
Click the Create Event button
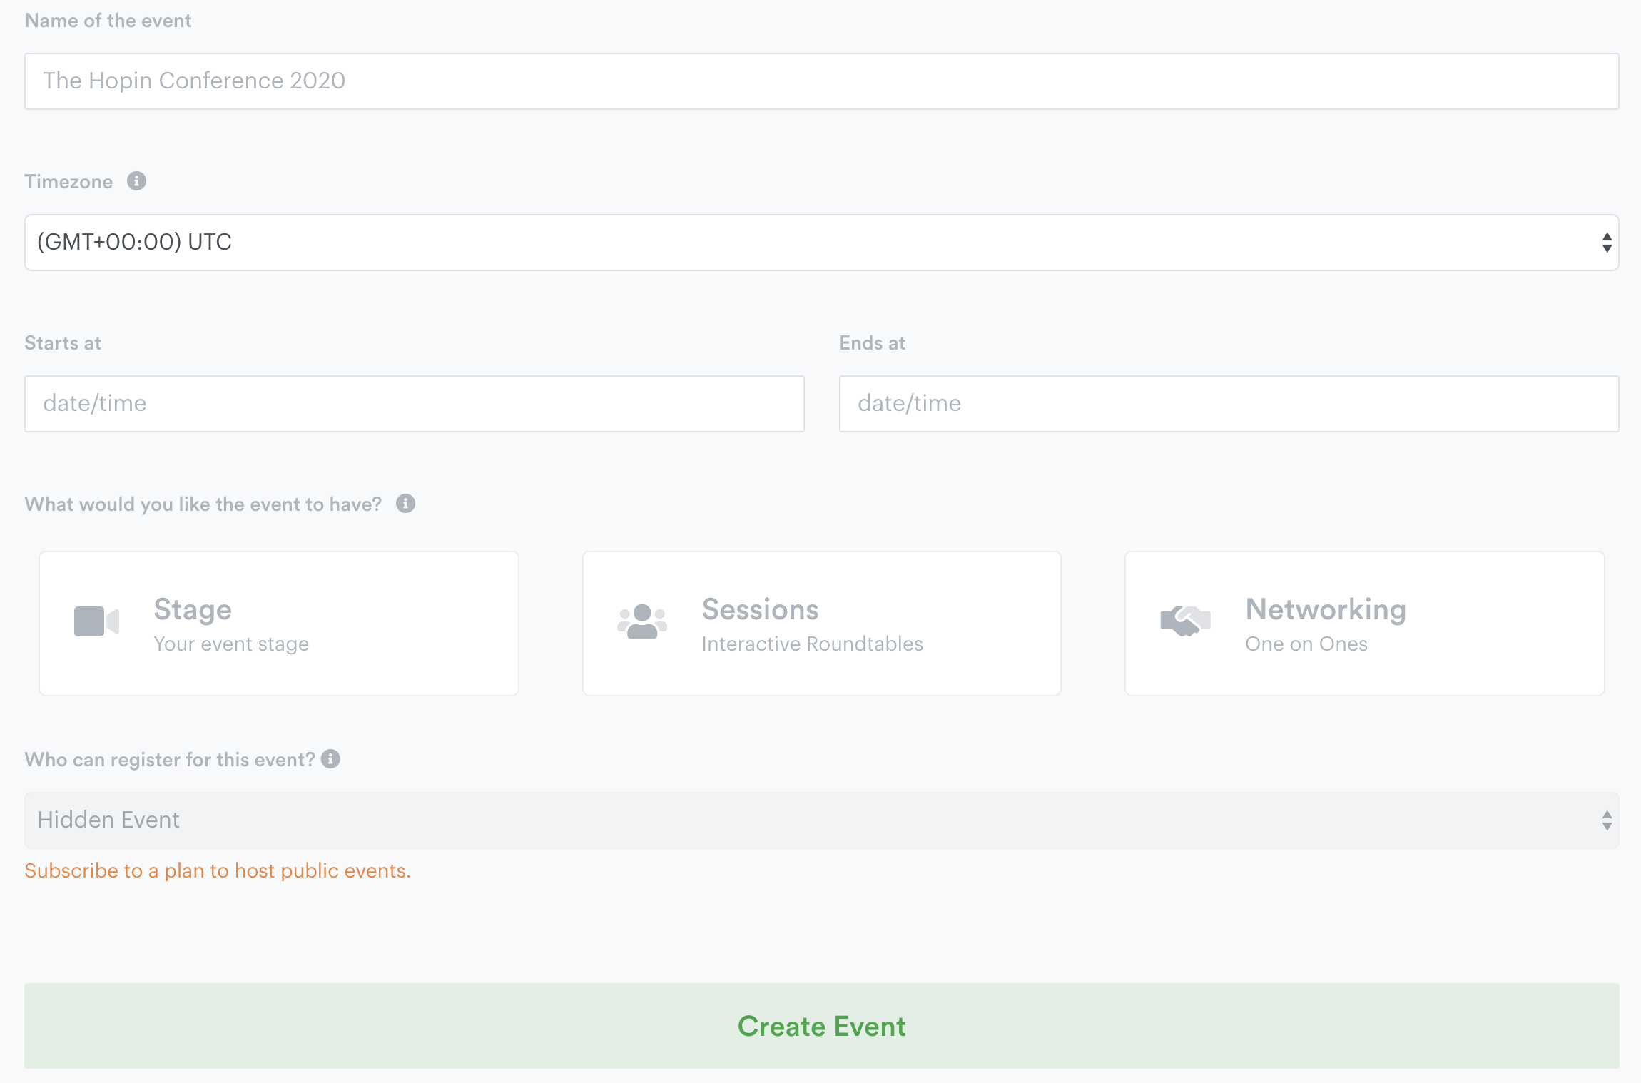(x=822, y=1026)
